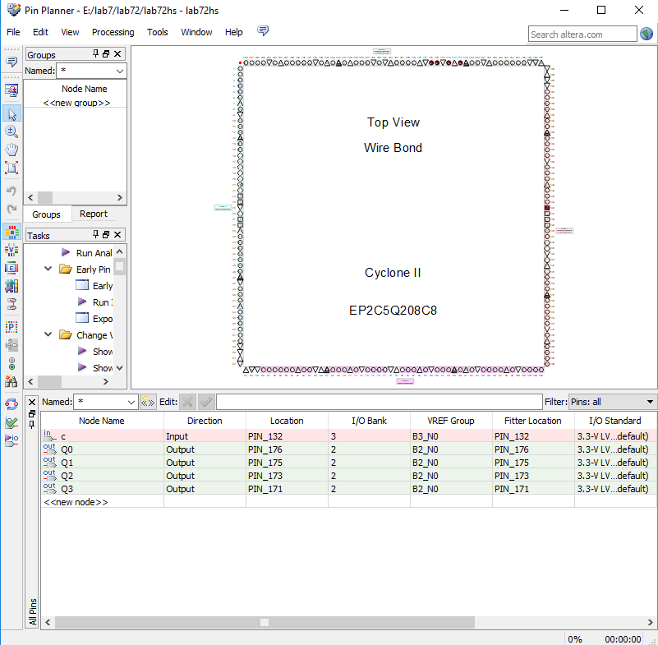Select the <<new group>> row
Viewport: 658px width, 645px height.
[76, 103]
